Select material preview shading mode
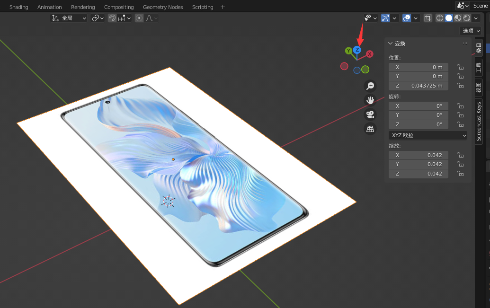490x308 pixels. 458,18
